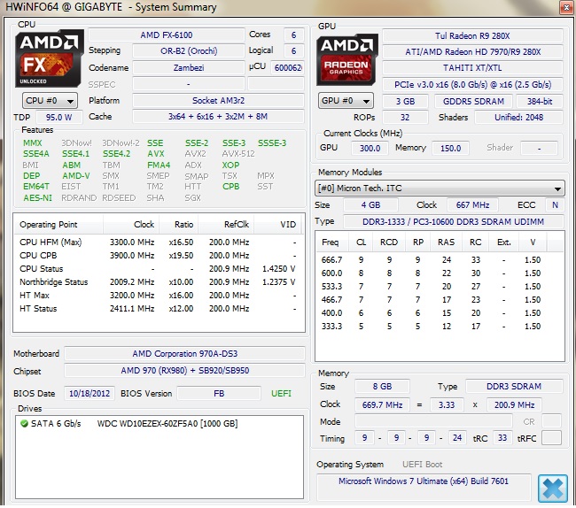Click the green SATA drive status icon
Image resolution: width=576 pixels, height=508 pixels.
[24, 424]
